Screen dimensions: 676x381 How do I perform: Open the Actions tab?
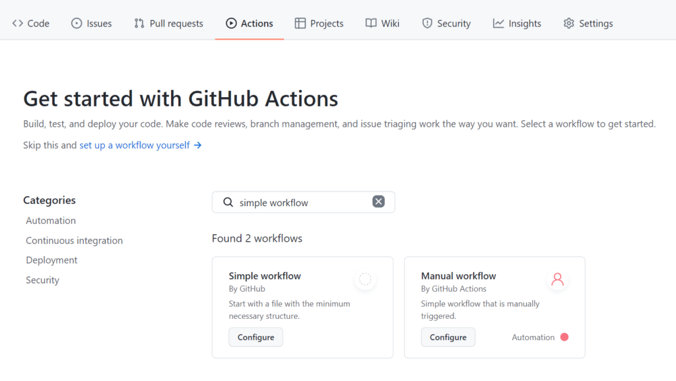coord(250,23)
